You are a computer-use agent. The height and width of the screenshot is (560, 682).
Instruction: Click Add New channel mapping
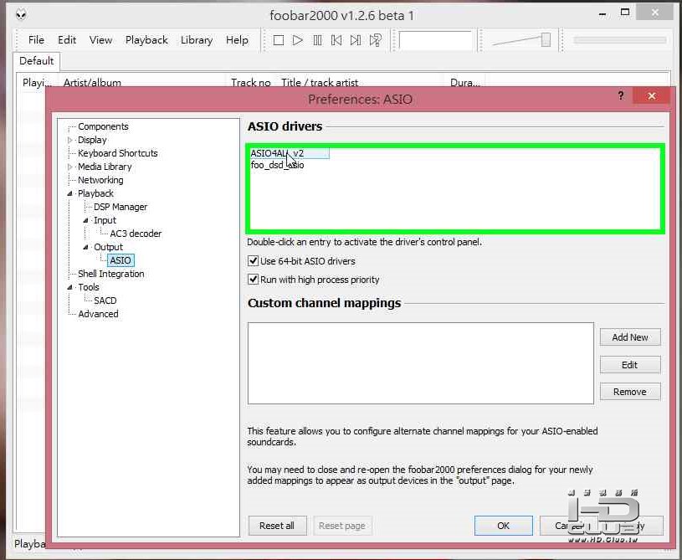[x=630, y=337]
